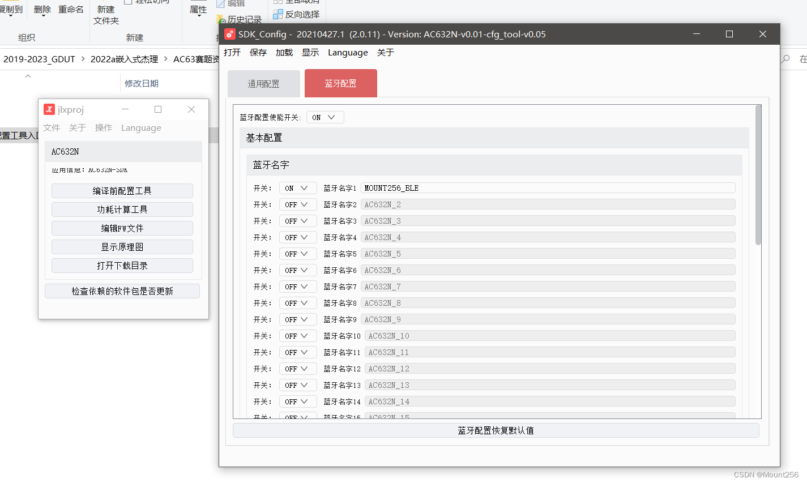Click the AC632N header in jlxproj
The image size is (807, 483).
click(x=123, y=152)
